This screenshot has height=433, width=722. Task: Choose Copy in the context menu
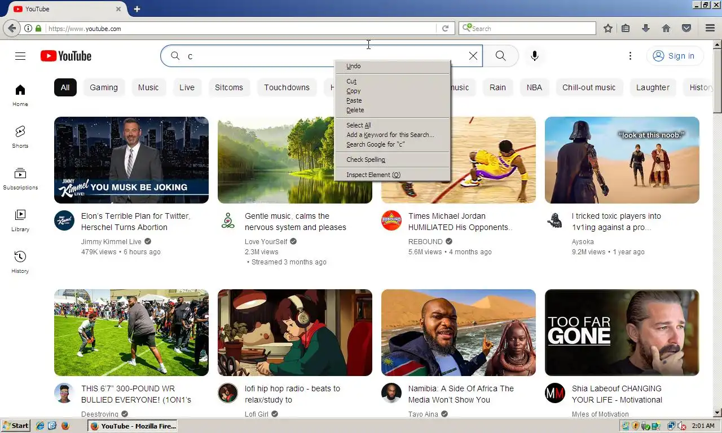[x=393, y=91]
